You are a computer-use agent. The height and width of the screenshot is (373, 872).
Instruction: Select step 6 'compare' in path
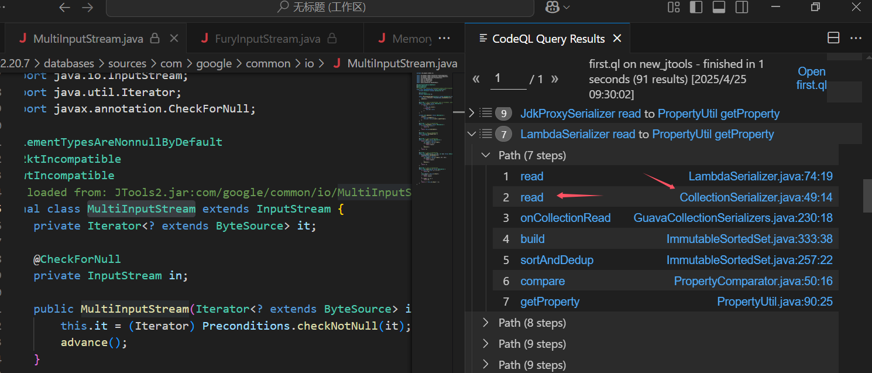[543, 281]
